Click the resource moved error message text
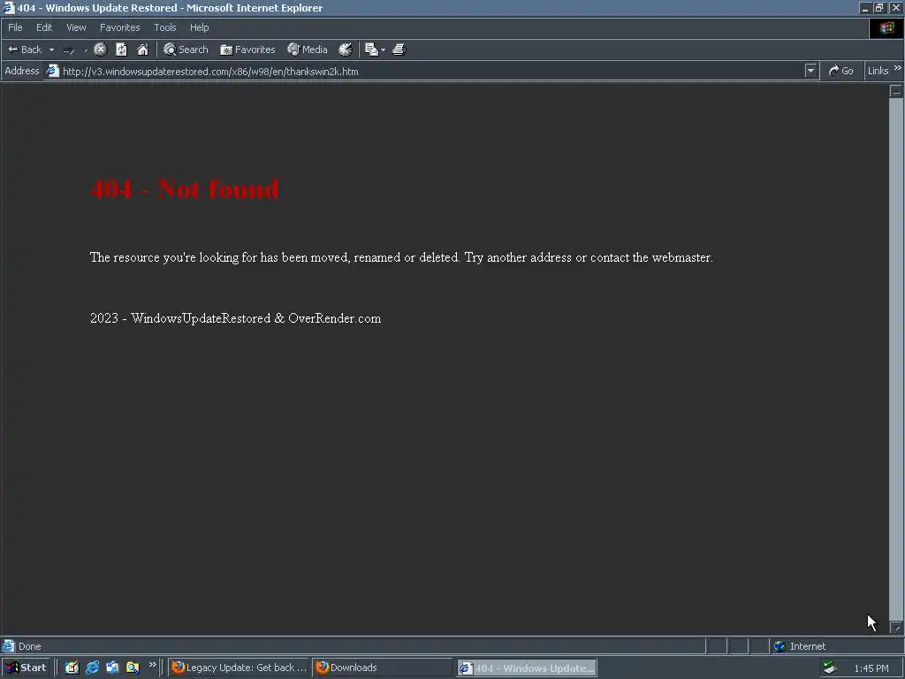The height and width of the screenshot is (679, 905). point(402,257)
